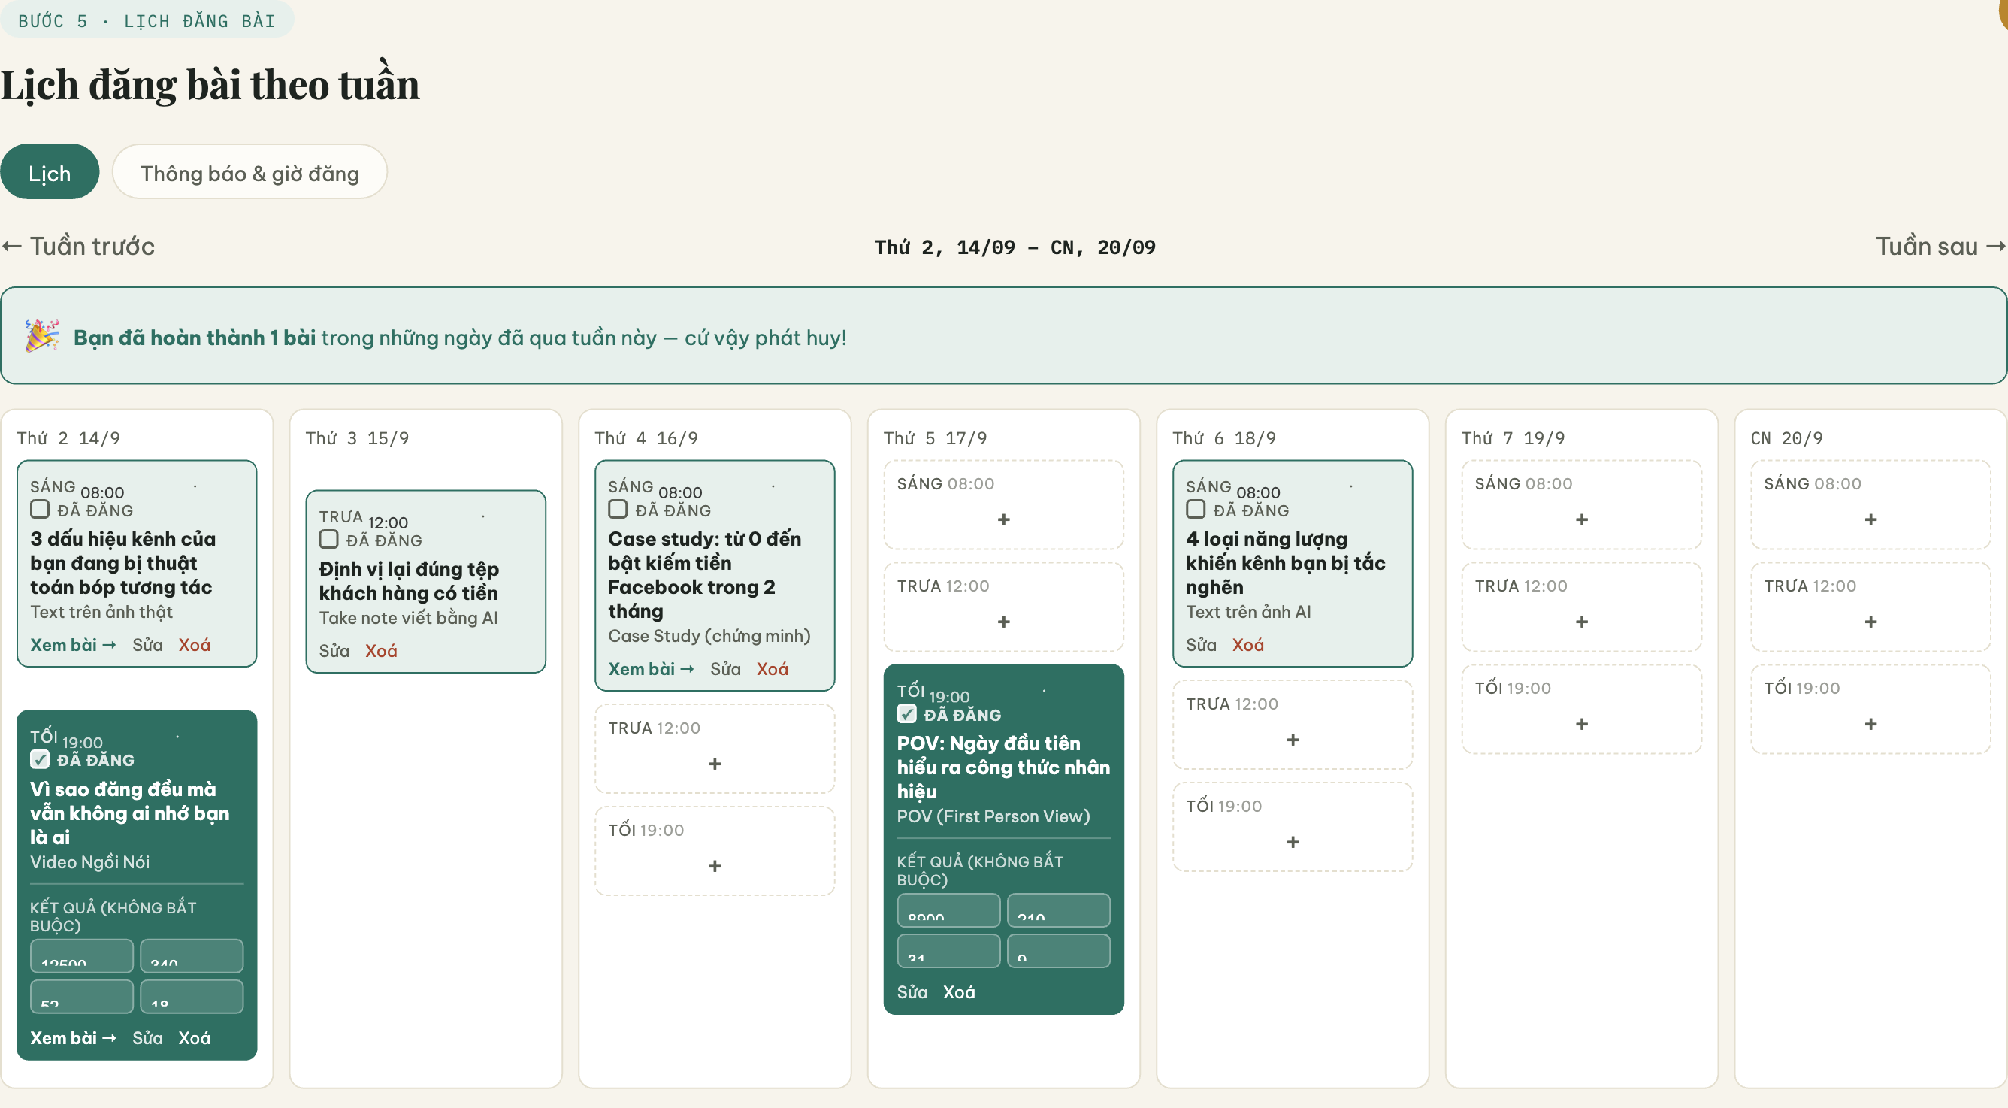Add post to Thứ 5 TRƯA 12:00 slot

click(1003, 622)
